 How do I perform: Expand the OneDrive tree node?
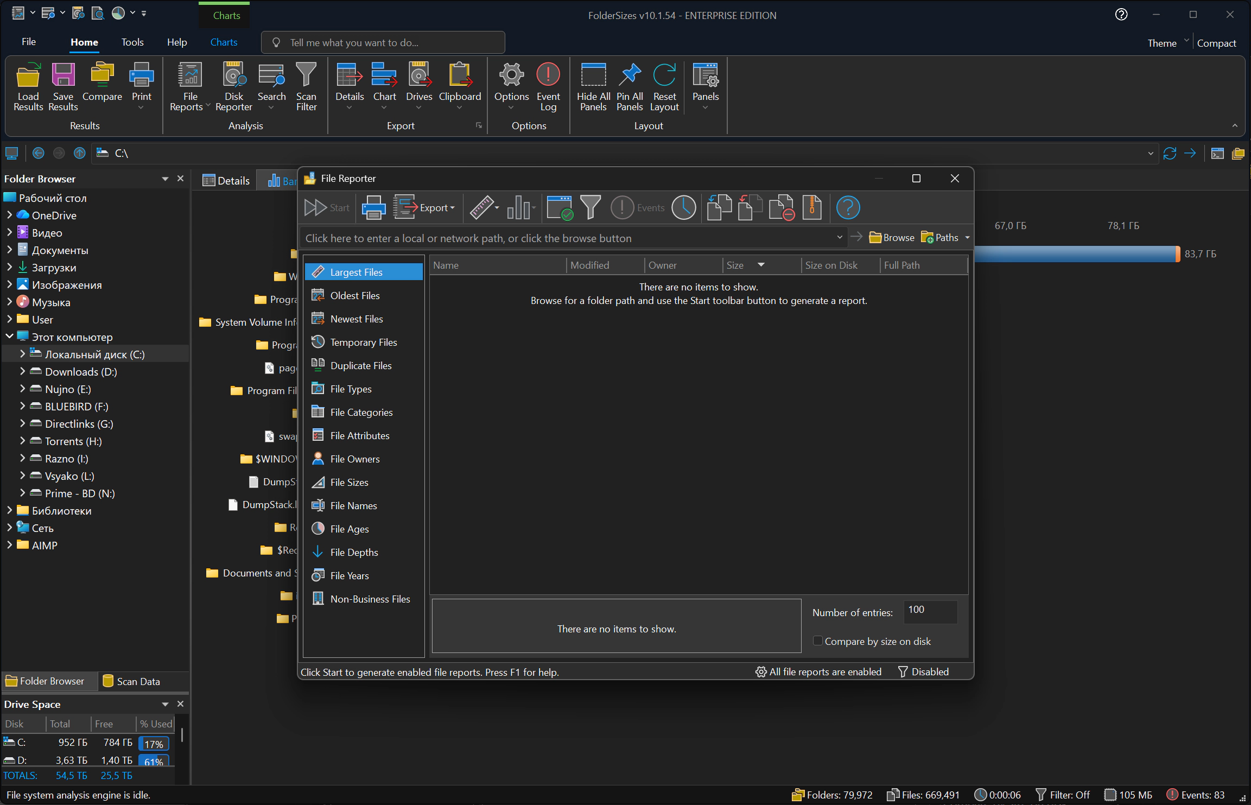click(x=9, y=215)
